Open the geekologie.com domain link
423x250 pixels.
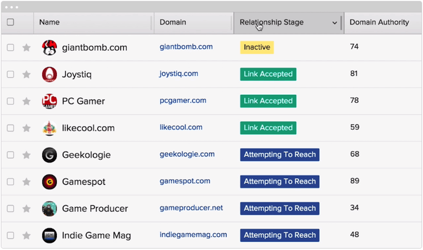(187, 154)
